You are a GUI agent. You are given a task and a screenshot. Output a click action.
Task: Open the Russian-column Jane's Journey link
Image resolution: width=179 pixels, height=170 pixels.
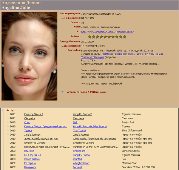point(32,135)
